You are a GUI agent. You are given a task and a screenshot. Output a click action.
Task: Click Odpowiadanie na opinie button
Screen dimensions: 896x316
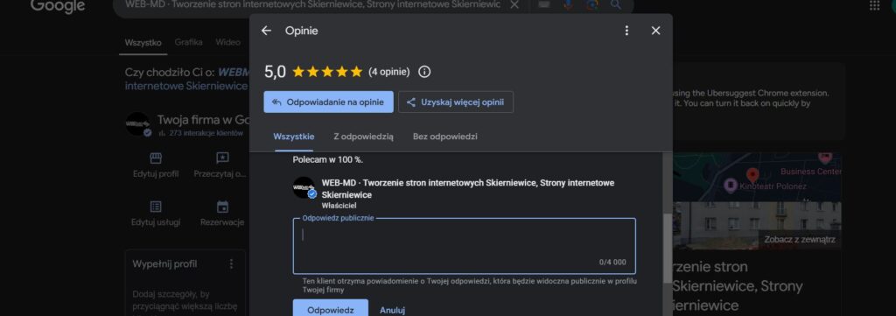(x=329, y=102)
